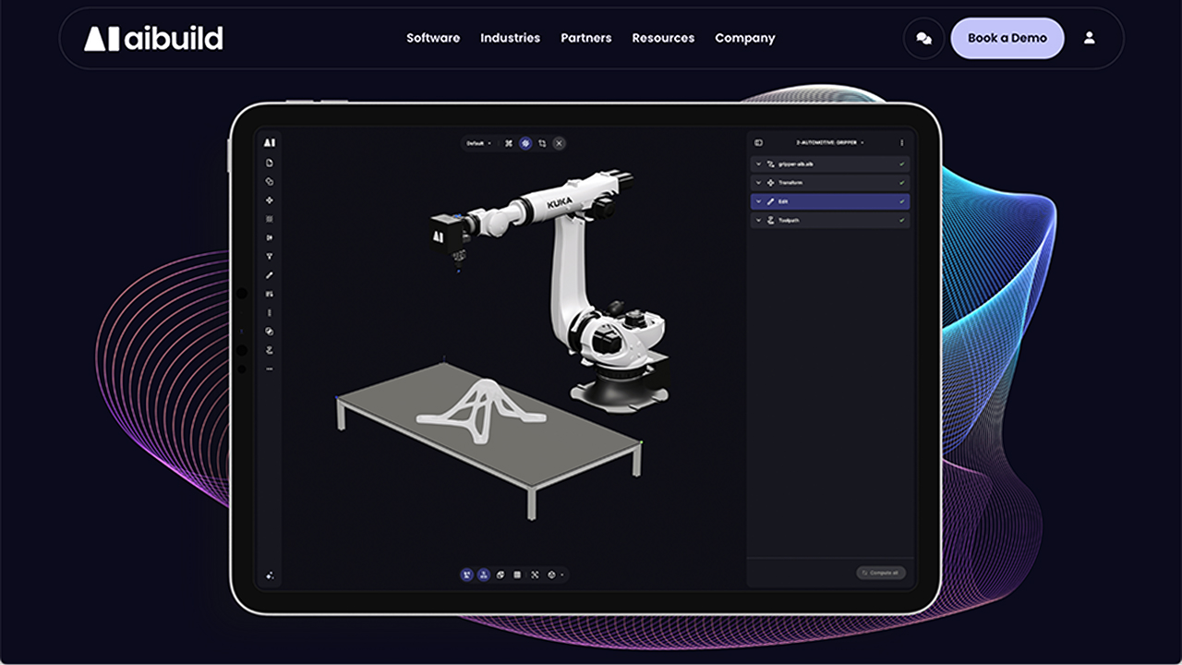Screen dimensions: 1182x665
Task: Expand the Toolpath operation chevron
Action: click(759, 221)
